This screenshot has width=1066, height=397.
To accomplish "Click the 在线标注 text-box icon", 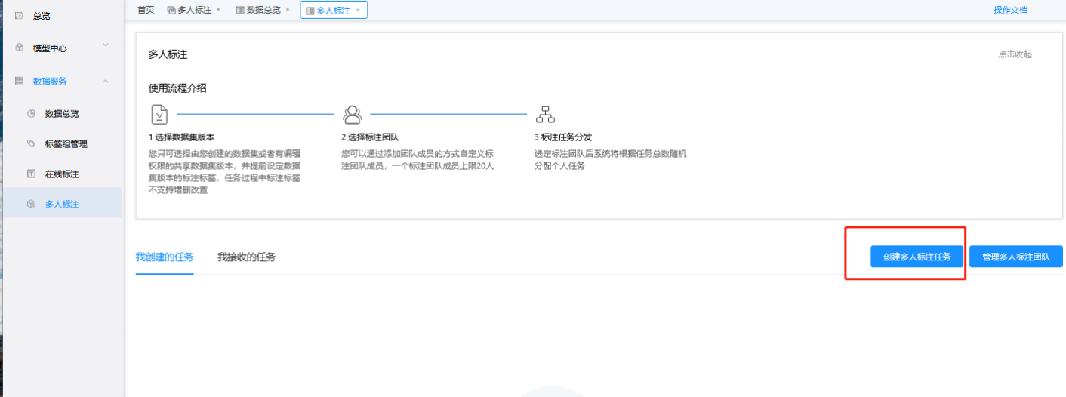I will click(31, 174).
